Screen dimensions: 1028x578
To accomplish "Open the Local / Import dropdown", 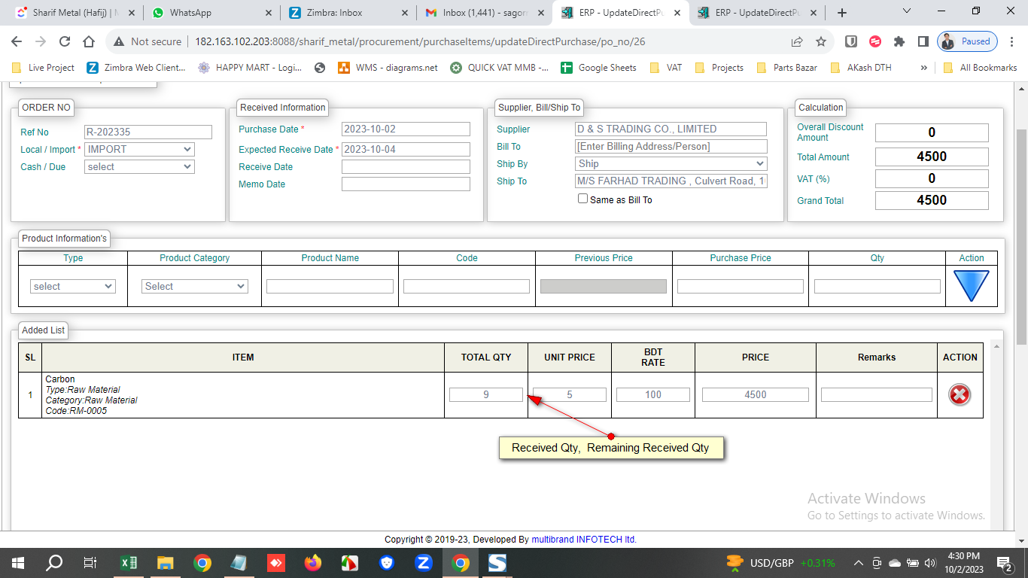I will [139, 149].
